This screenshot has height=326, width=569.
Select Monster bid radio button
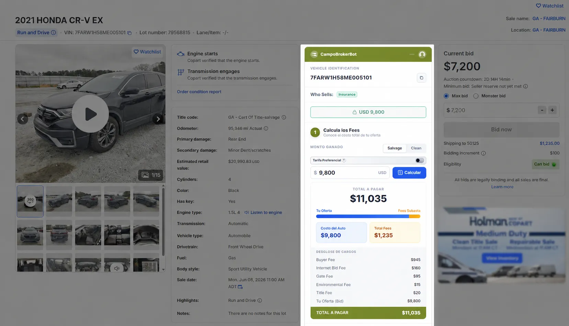pyautogui.click(x=476, y=96)
